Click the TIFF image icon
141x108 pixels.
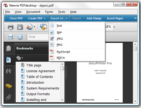(52, 32)
